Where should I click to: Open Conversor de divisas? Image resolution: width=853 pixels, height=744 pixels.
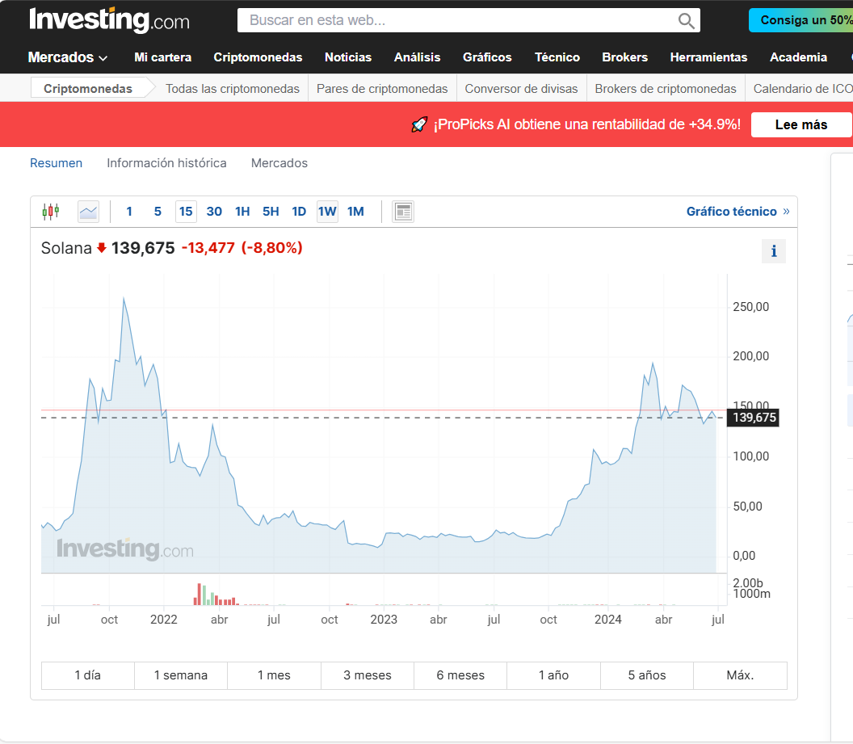(x=521, y=89)
